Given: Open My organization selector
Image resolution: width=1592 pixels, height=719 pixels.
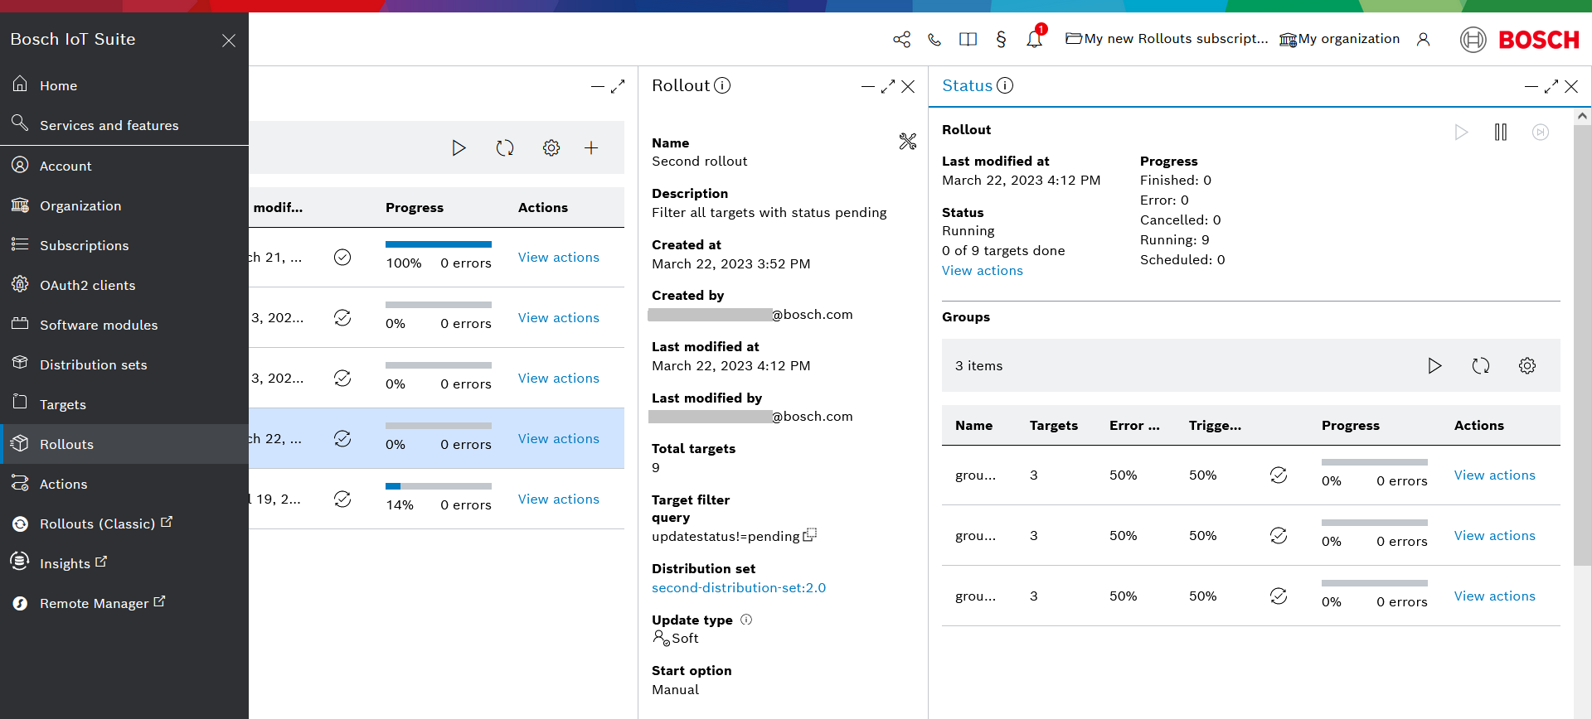Looking at the screenshot, I should [1339, 39].
